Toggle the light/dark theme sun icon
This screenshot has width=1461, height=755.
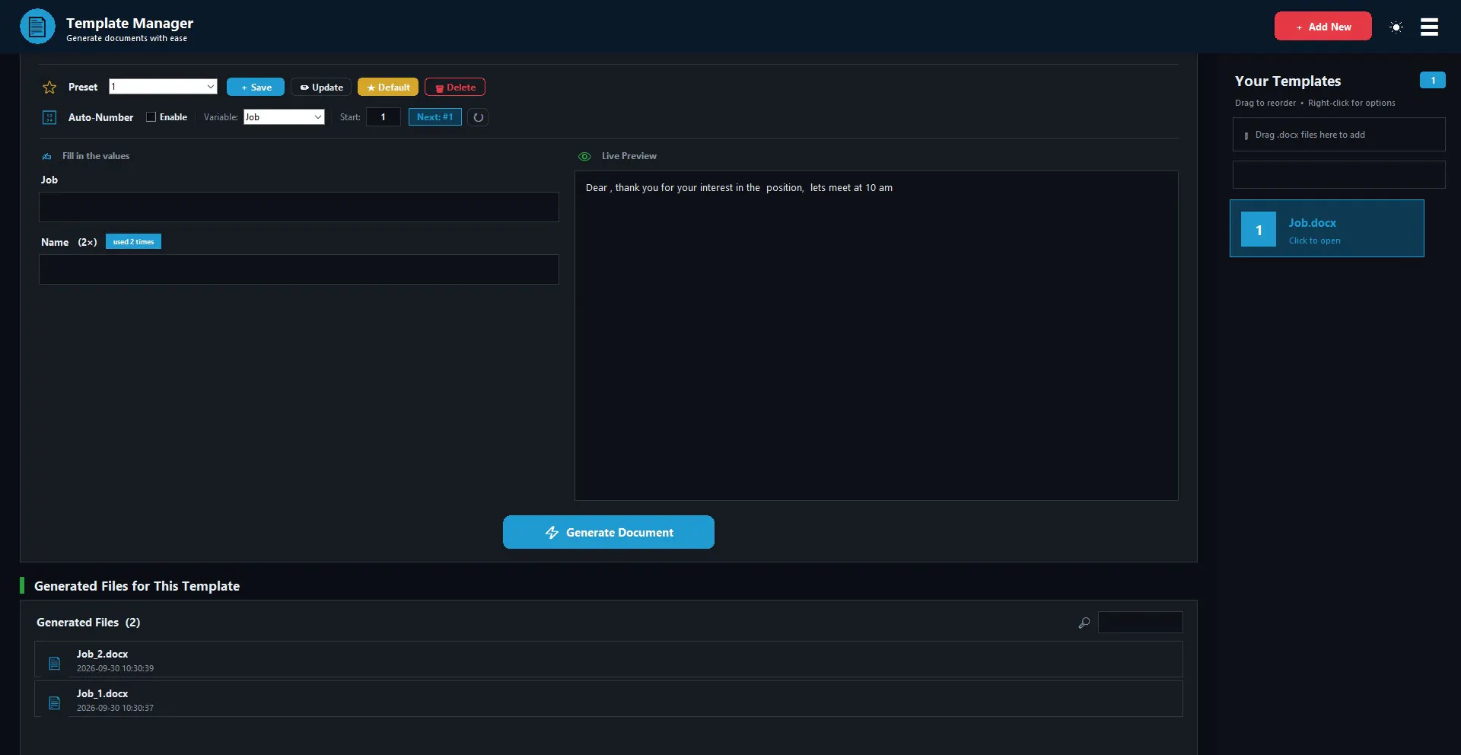pos(1396,27)
